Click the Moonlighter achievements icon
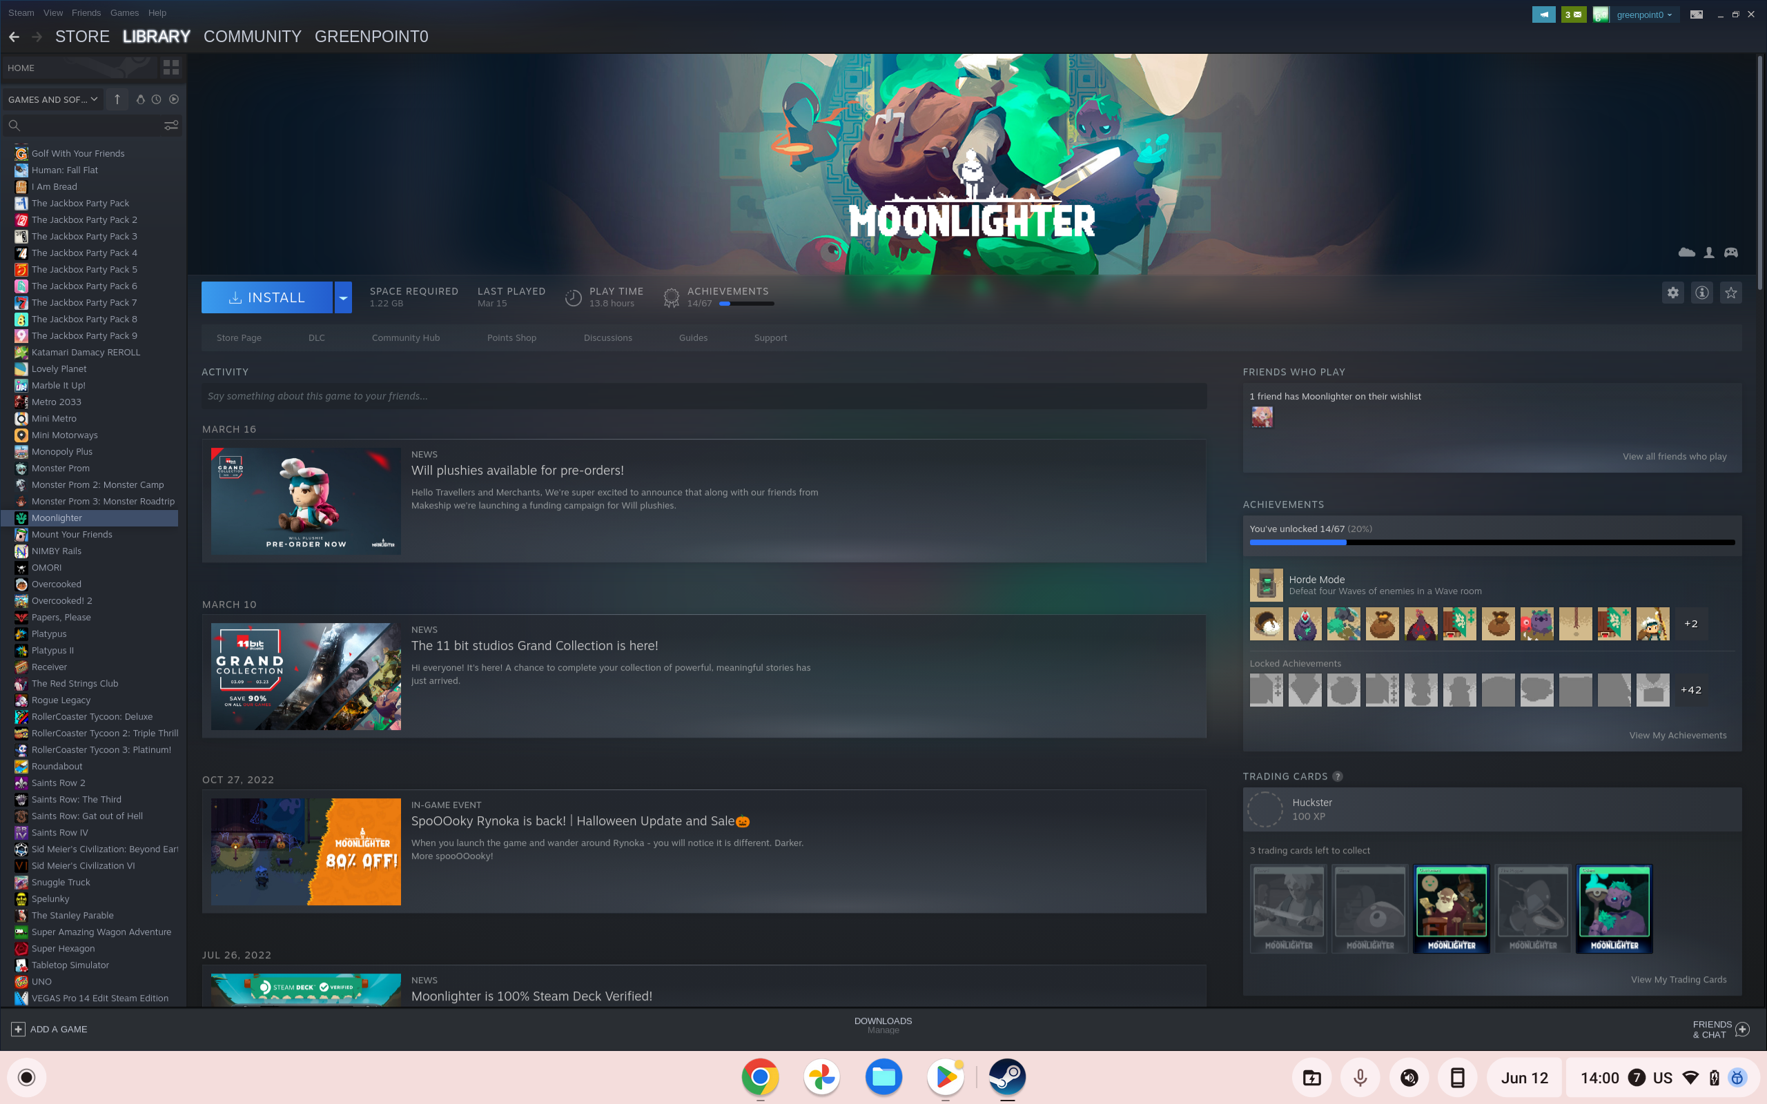Viewport: 1767px width, 1104px height. 672,297
